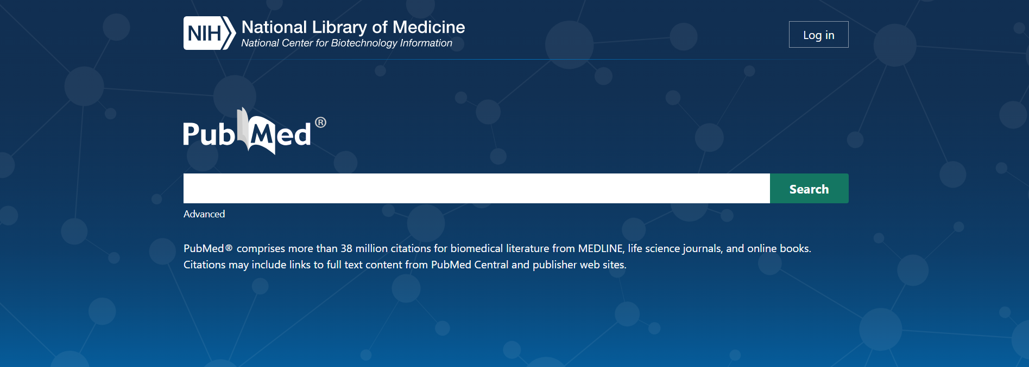1029x367 pixels.
Task: Click the word "MEDLINE" in the description
Action: (x=600, y=248)
